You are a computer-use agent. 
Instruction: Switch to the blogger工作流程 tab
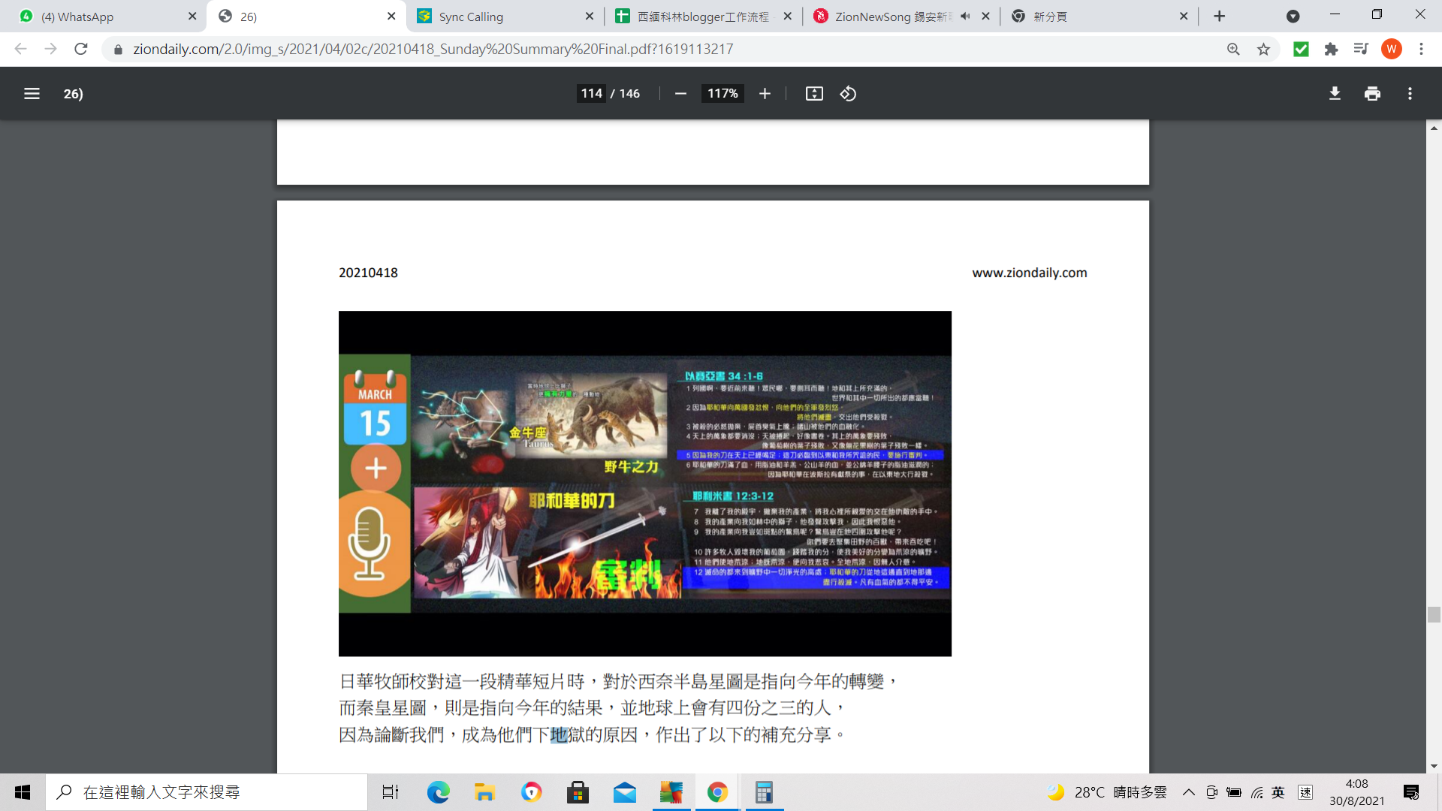point(702,17)
